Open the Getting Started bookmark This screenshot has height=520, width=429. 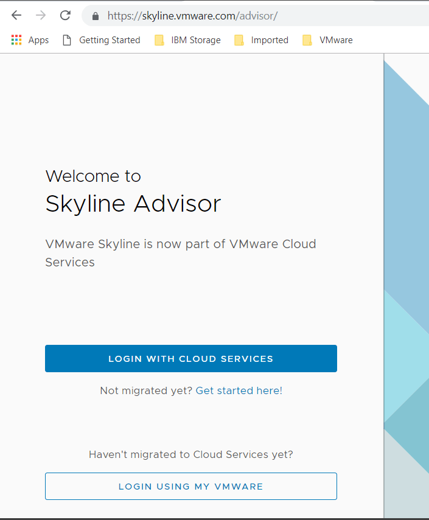tap(110, 40)
